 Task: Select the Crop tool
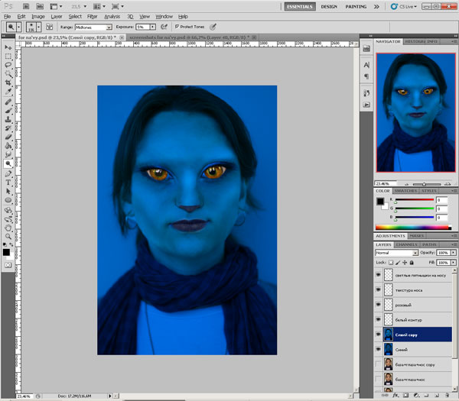point(8,83)
